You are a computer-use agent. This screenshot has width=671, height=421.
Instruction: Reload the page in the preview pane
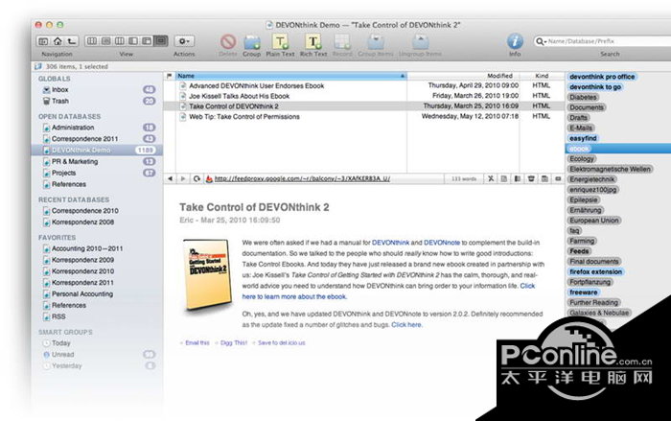tap(196, 178)
